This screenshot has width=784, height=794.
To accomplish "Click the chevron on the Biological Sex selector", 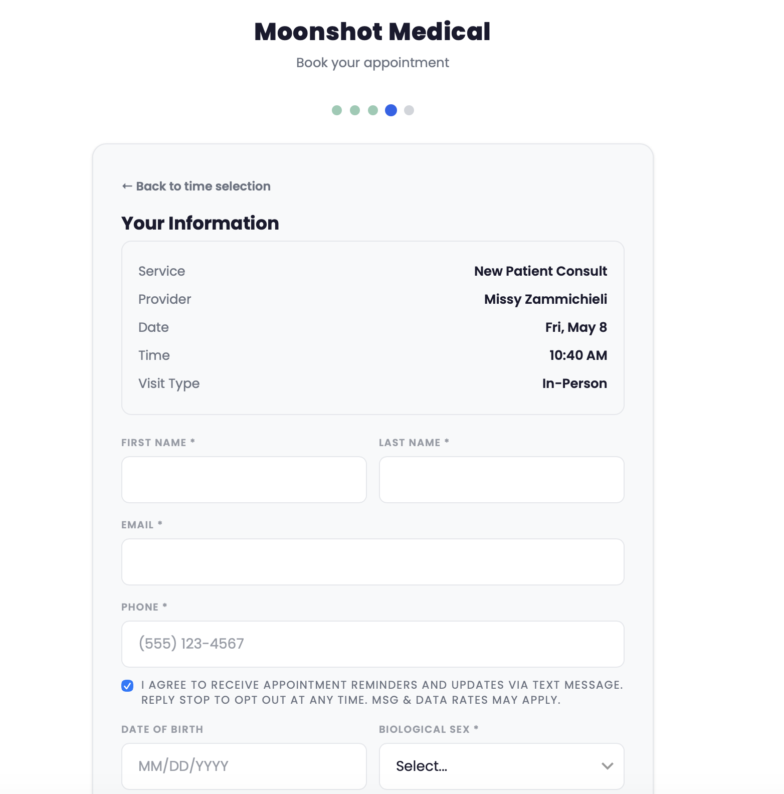I will [607, 766].
